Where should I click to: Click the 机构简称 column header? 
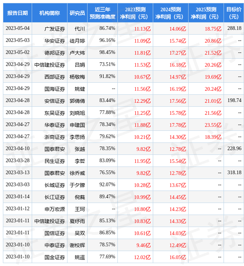tap(50, 13)
